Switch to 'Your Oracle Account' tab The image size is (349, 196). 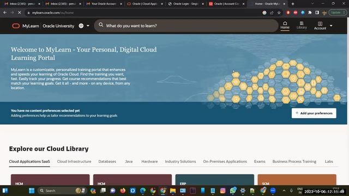point(104,4)
